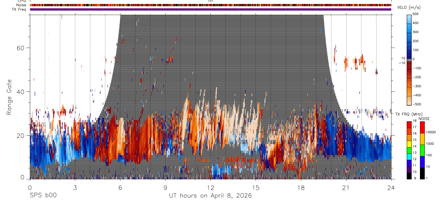Click the '500' value on velocity scale
The width and height of the screenshot is (440, 203).
(415, 14)
